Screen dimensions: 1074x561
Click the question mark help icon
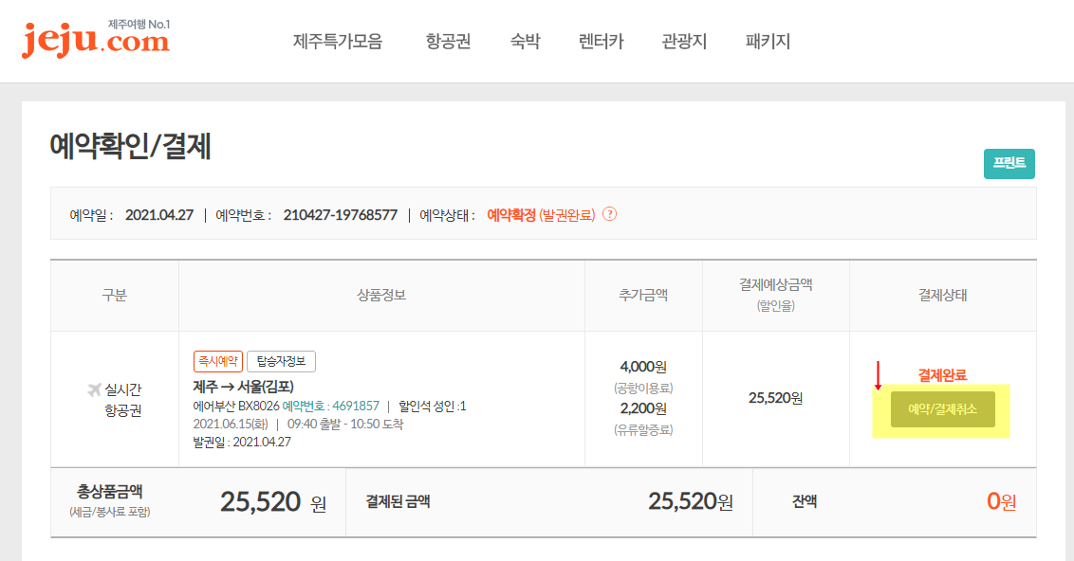(609, 214)
